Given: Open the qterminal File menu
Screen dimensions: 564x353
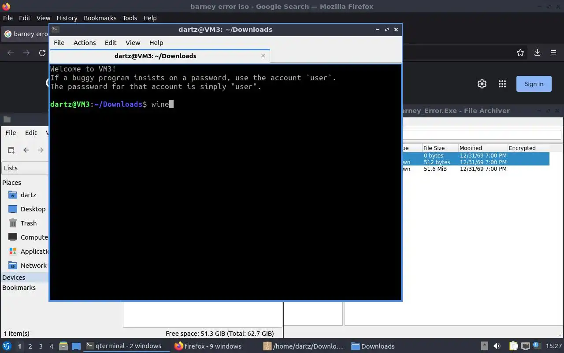Looking at the screenshot, I should tap(59, 43).
